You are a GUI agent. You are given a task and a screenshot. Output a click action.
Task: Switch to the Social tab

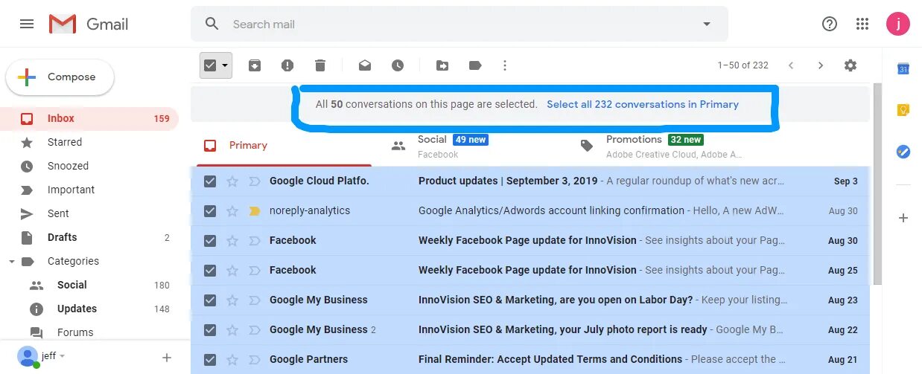[x=432, y=145]
